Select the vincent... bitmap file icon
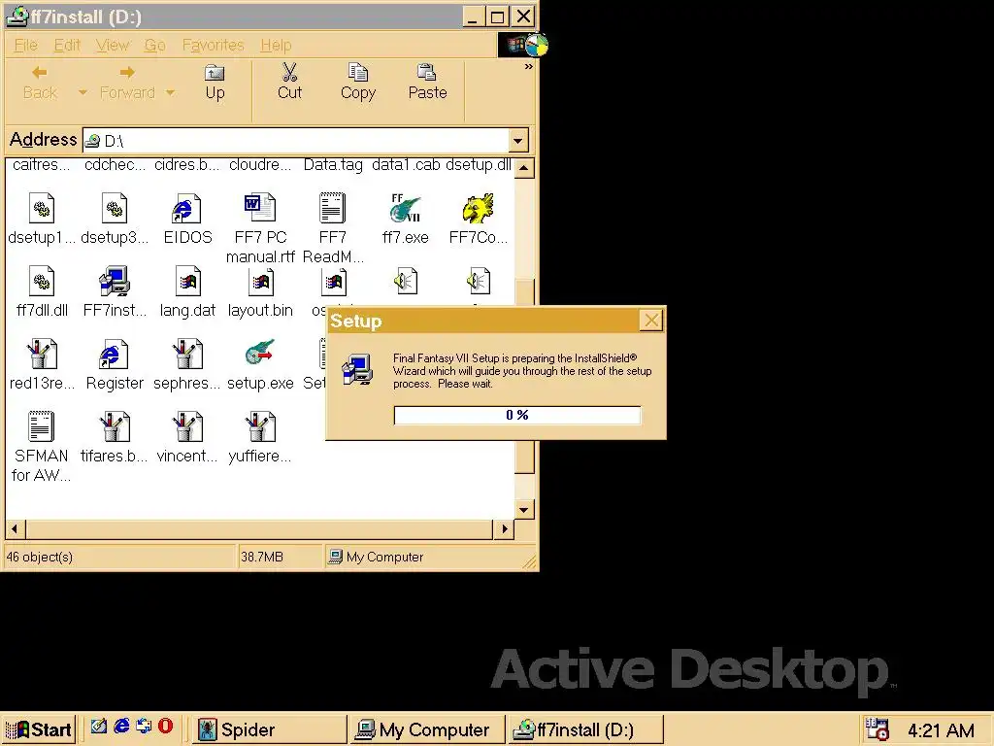Image resolution: width=994 pixels, height=746 pixels. (x=187, y=426)
